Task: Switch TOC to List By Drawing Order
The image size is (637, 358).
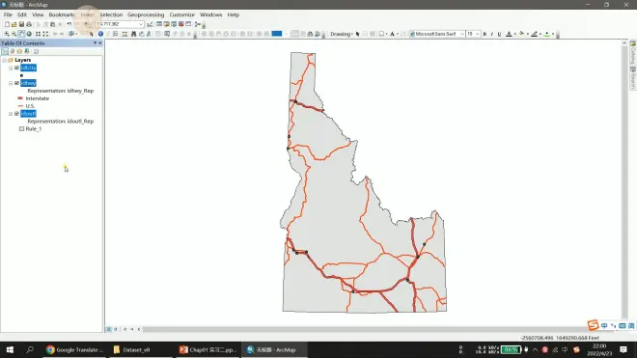Action: click(5, 51)
